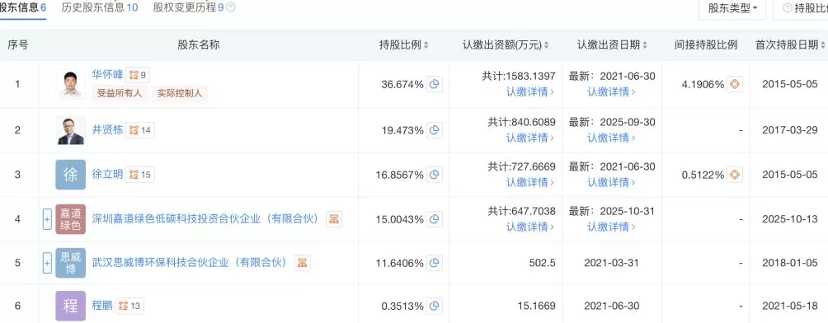Open 认缴详情 under date 2025-09-30
Image resolution: width=828 pixels, height=323 pixels.
(611, 138)
